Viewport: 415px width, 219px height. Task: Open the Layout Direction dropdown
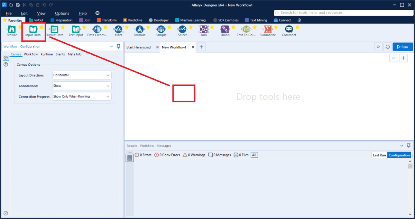point(82,75)
